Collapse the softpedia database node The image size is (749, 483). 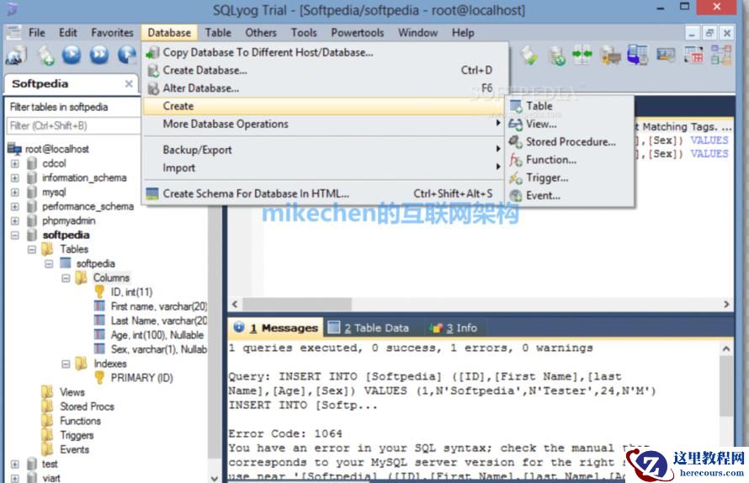point(15,236)
